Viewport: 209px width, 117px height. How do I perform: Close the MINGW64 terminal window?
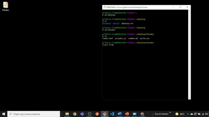[187, 7]
